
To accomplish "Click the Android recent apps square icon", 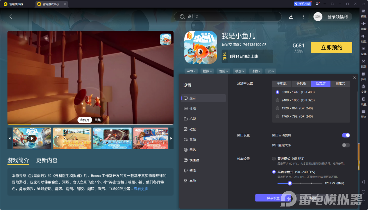I will click(x=363, y=202).
